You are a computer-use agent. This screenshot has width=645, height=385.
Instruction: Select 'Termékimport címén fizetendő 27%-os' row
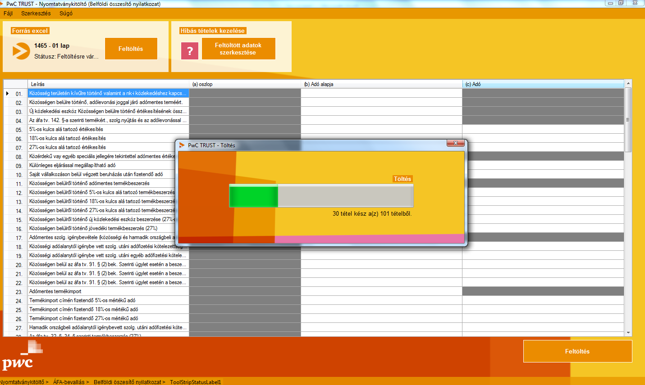(108, 318)
